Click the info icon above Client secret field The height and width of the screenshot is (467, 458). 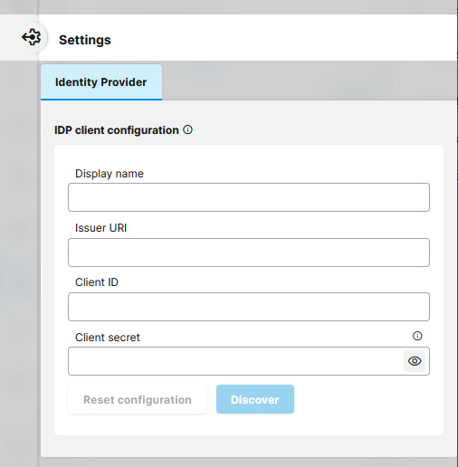click(x=417, y=336)
